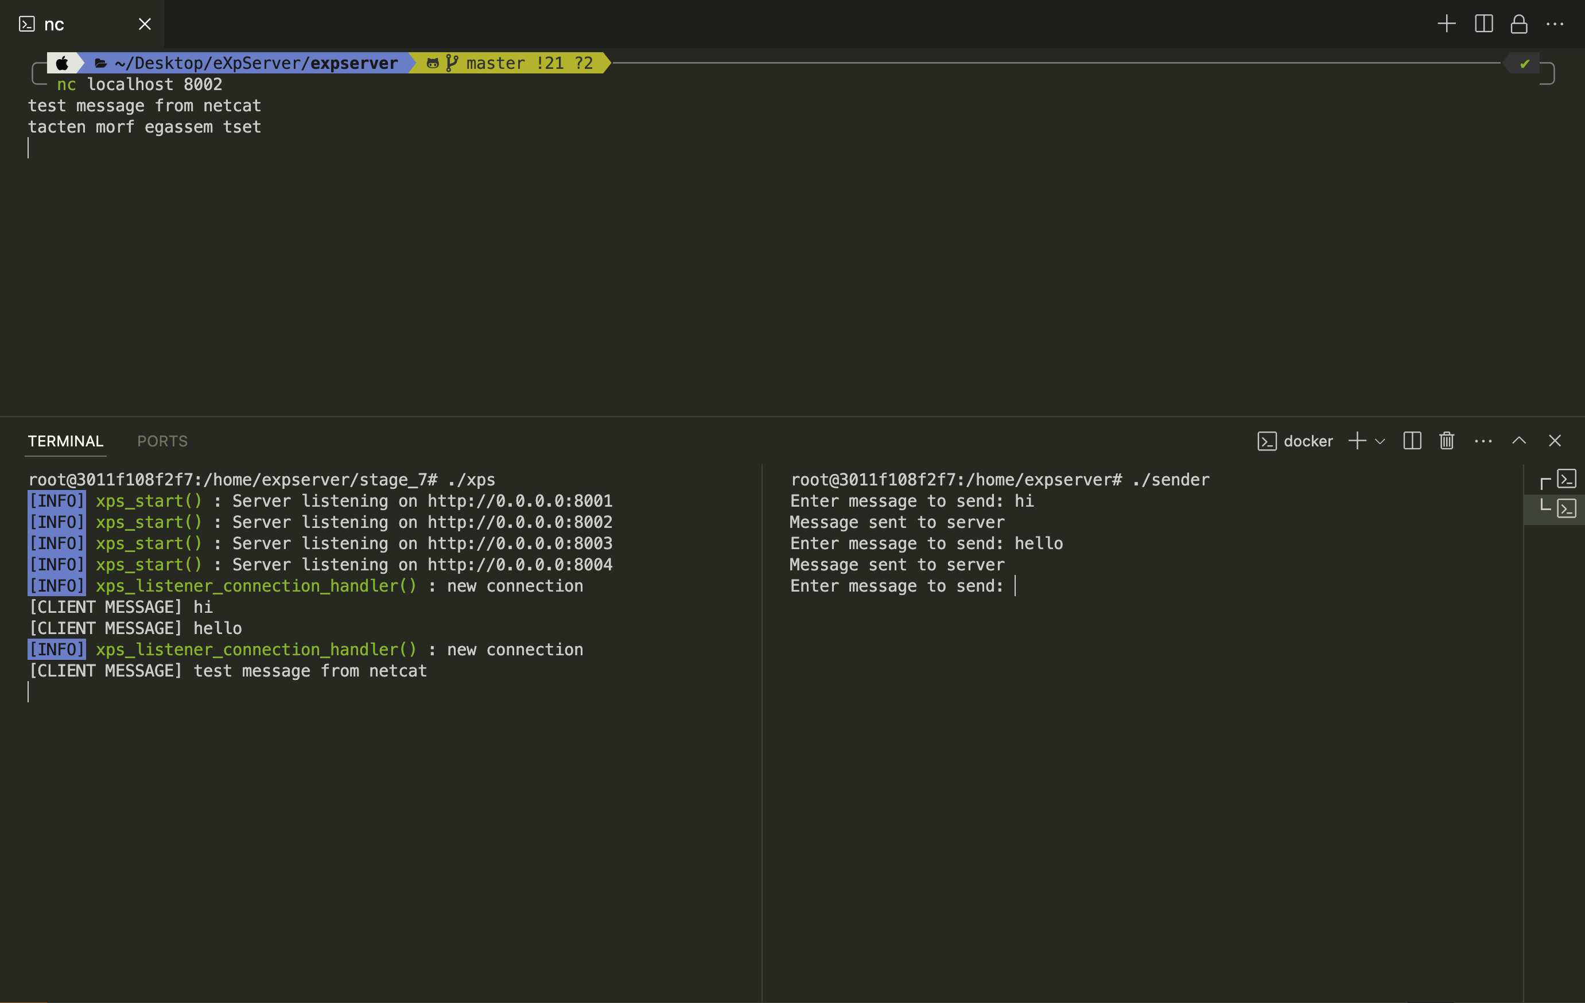This screenshot has height=1003, width=1585.
Task: Click the './xps' command in left terminal
Action: click(471, 480)
